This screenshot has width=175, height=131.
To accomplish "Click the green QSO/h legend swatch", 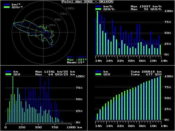I will (x=98, y=9).
